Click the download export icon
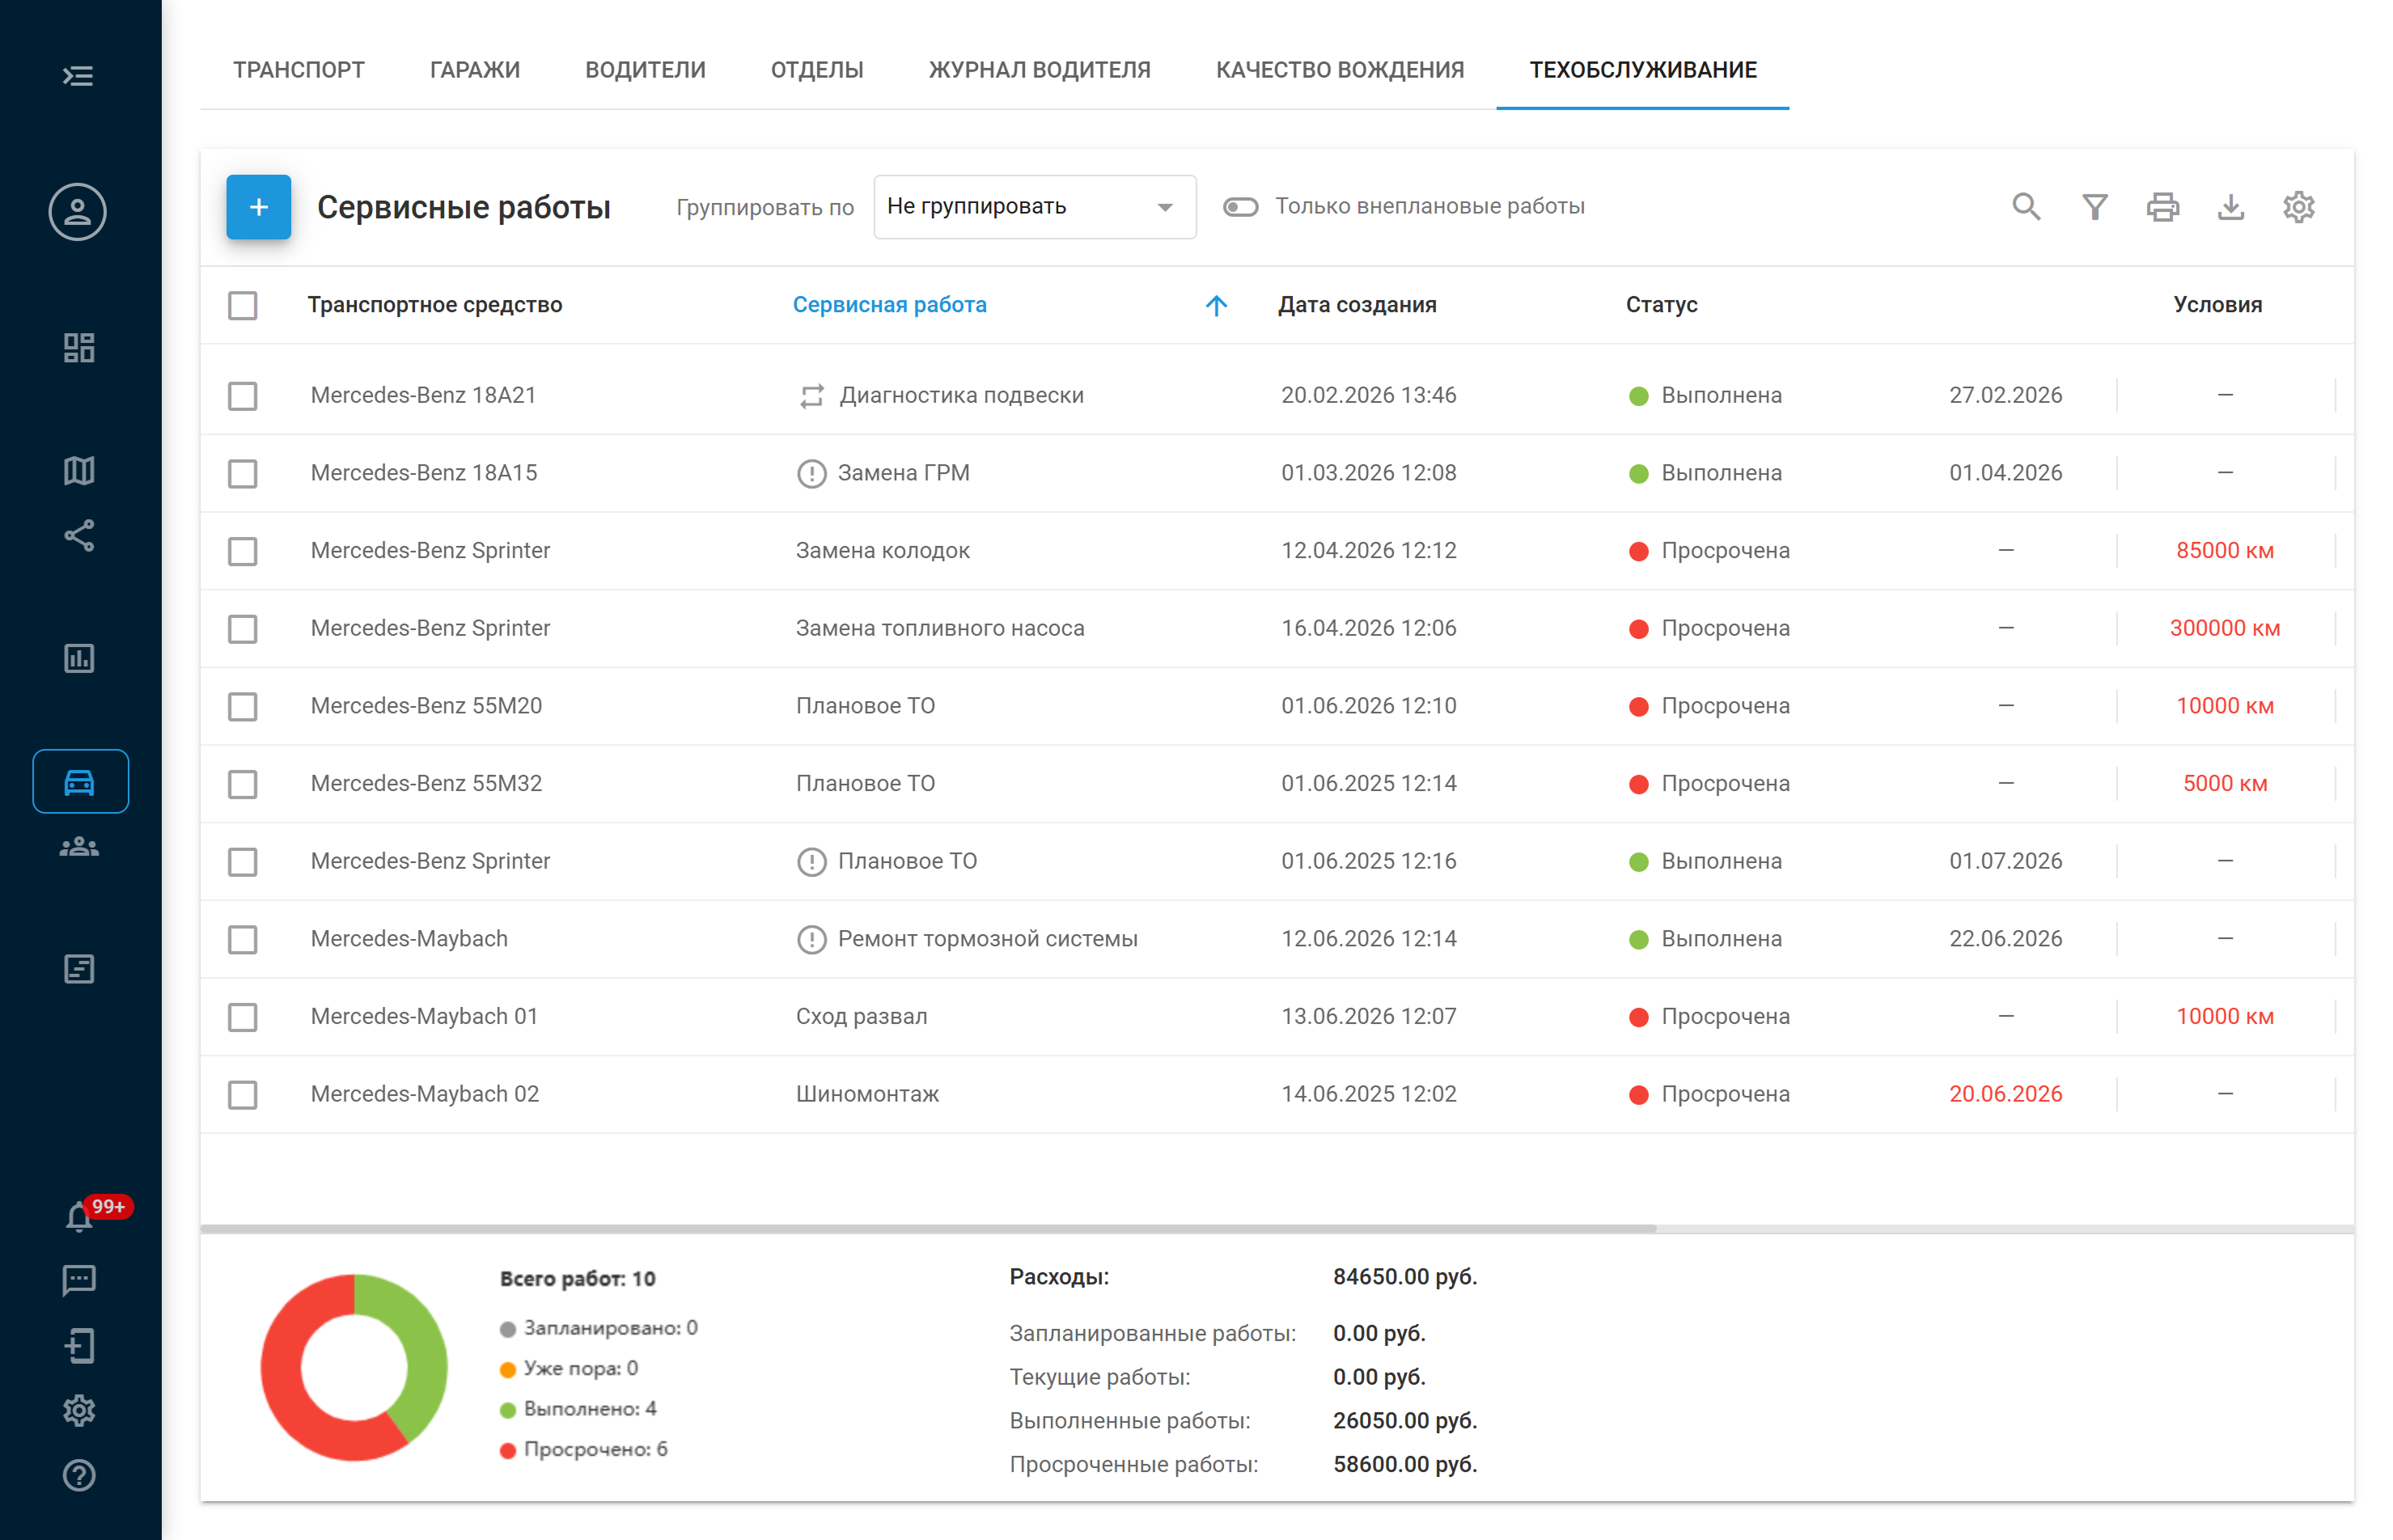This screenshot has height=1540, width=2393. click(2231, 207)
